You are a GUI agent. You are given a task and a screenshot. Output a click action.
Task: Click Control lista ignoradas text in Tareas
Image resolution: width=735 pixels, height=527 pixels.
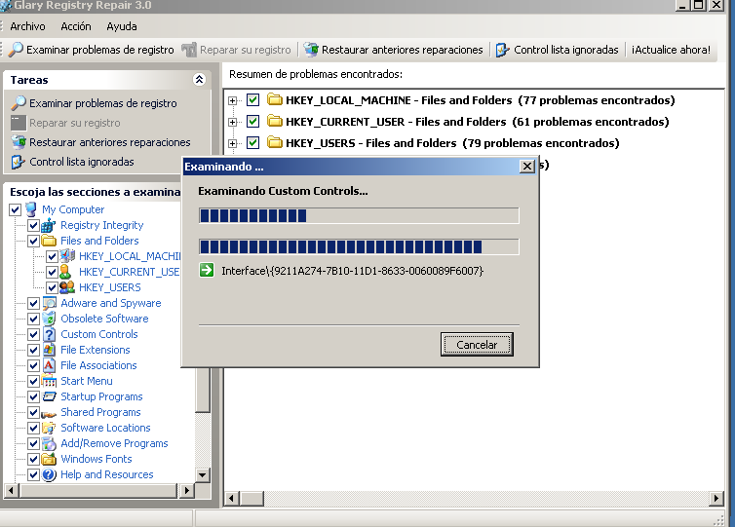point(82,162)
